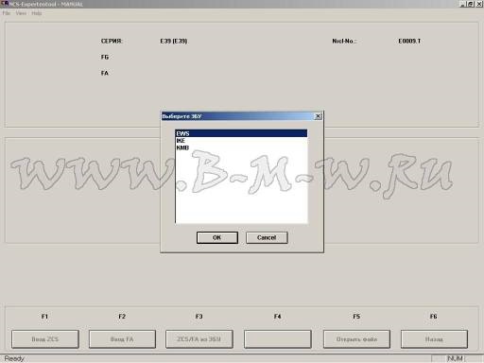
Task: Click the E0009.T Ncl-No value
Action: 409,41
